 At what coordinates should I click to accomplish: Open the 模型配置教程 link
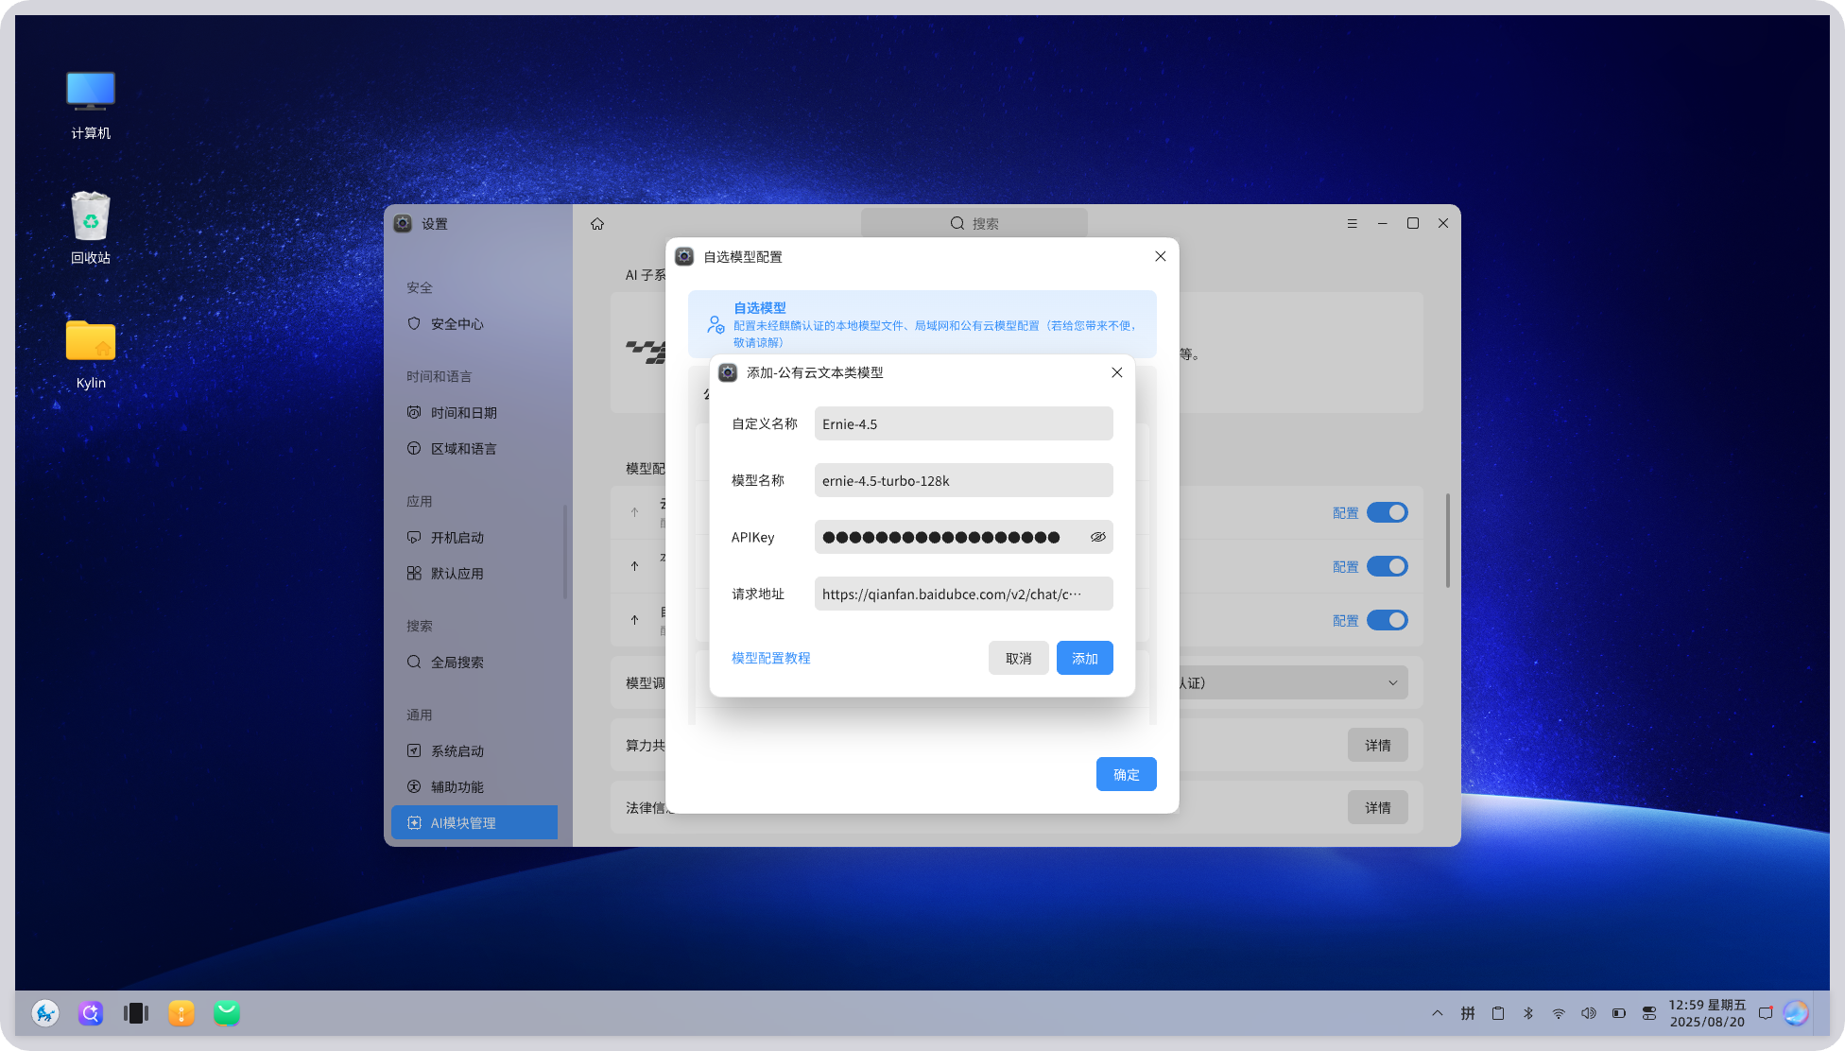(770, 658)
